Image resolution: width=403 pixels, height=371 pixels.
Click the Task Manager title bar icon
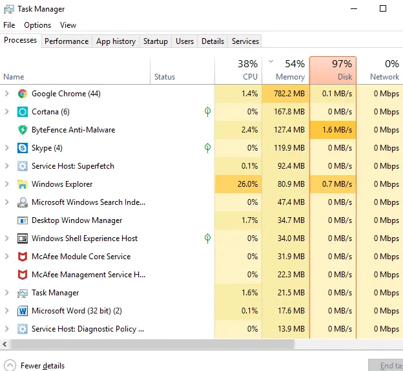point(9,9)
